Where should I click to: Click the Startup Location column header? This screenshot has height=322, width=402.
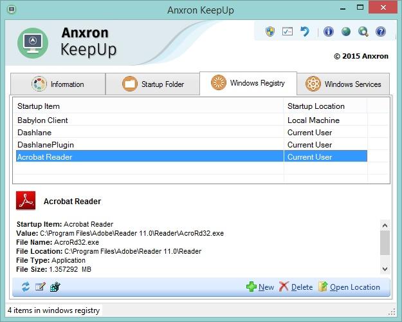pyautogui.click(x=325, y=106)
